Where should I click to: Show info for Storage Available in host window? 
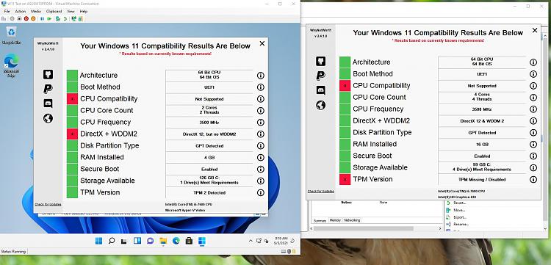(x=533, y=168)
